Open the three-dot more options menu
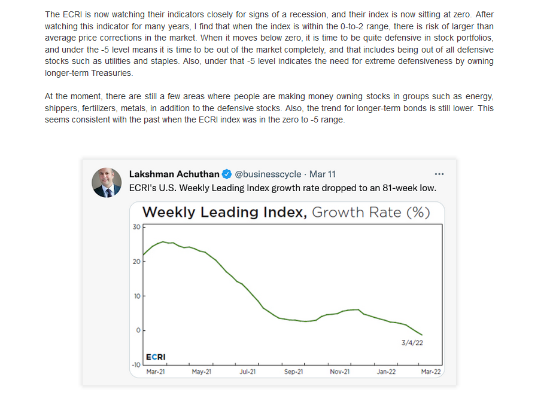 [x=439, y=174]
